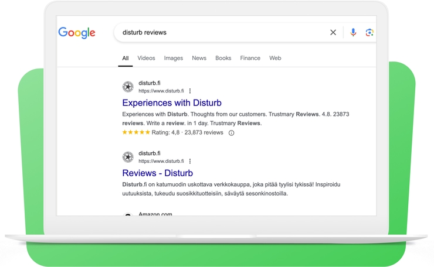Click into the "disturb reviews" search box
Image resolution: width=434 pixels, height=267 pixels.
tap(223, 33)
